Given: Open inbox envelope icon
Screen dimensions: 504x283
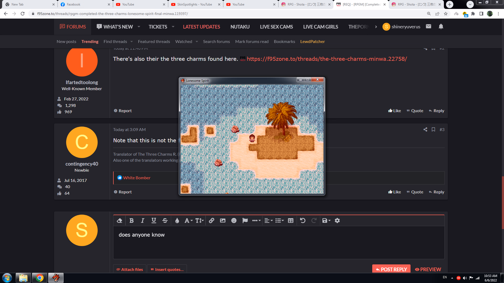Looking at the screenshot, I should pyautogui.click(x=428, y=26).
